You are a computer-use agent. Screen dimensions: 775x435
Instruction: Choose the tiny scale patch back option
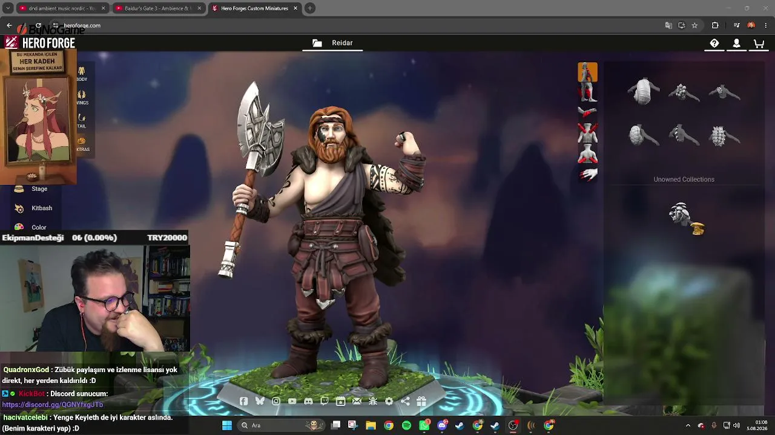pyautogui.click(x=724, y=92)
